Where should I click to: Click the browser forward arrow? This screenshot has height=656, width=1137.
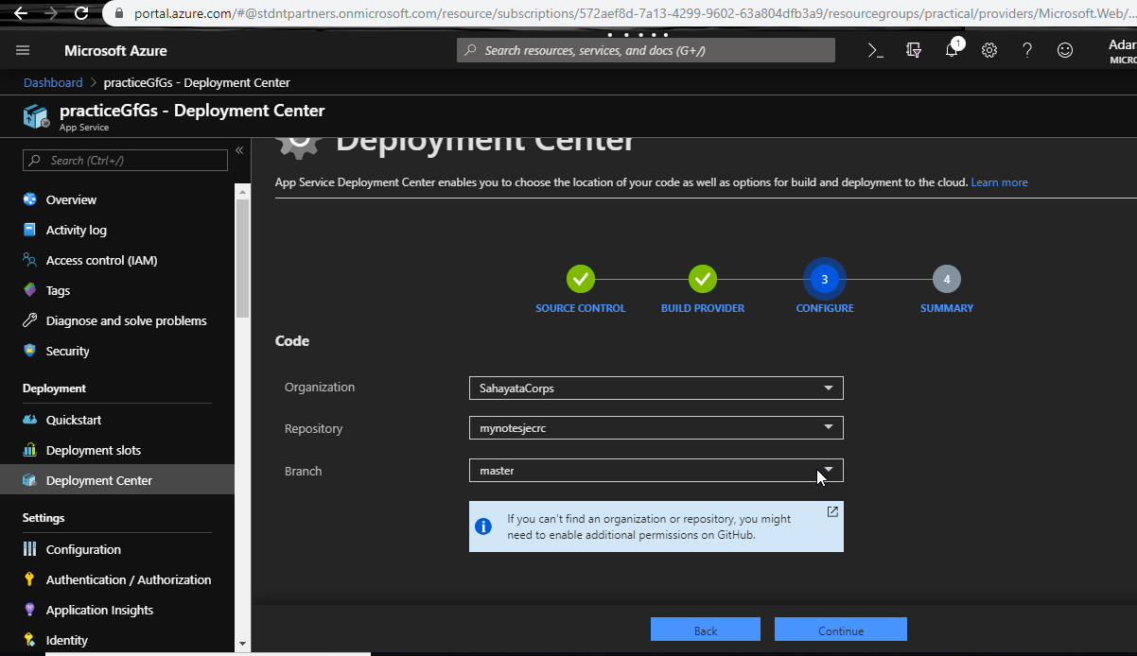click(x=51, y=13)
